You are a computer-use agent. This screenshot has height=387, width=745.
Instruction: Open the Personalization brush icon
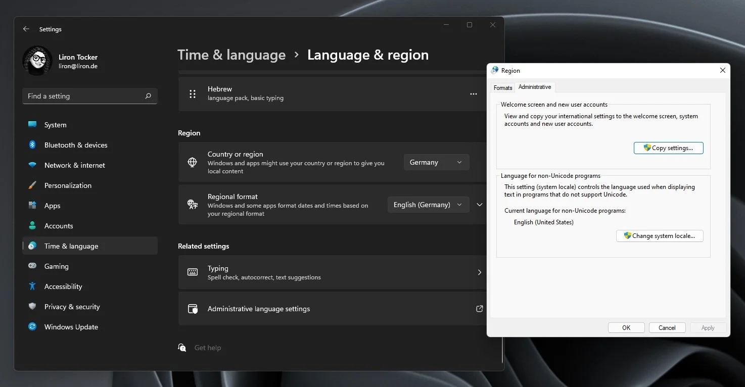pos(32,185)
